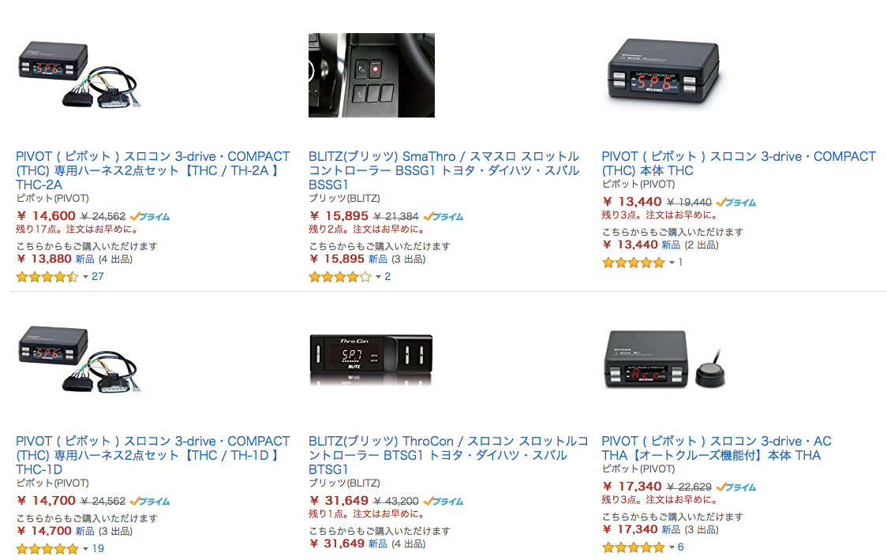
Task: Click star rating icons of THC-2A product
Action: 47,277
